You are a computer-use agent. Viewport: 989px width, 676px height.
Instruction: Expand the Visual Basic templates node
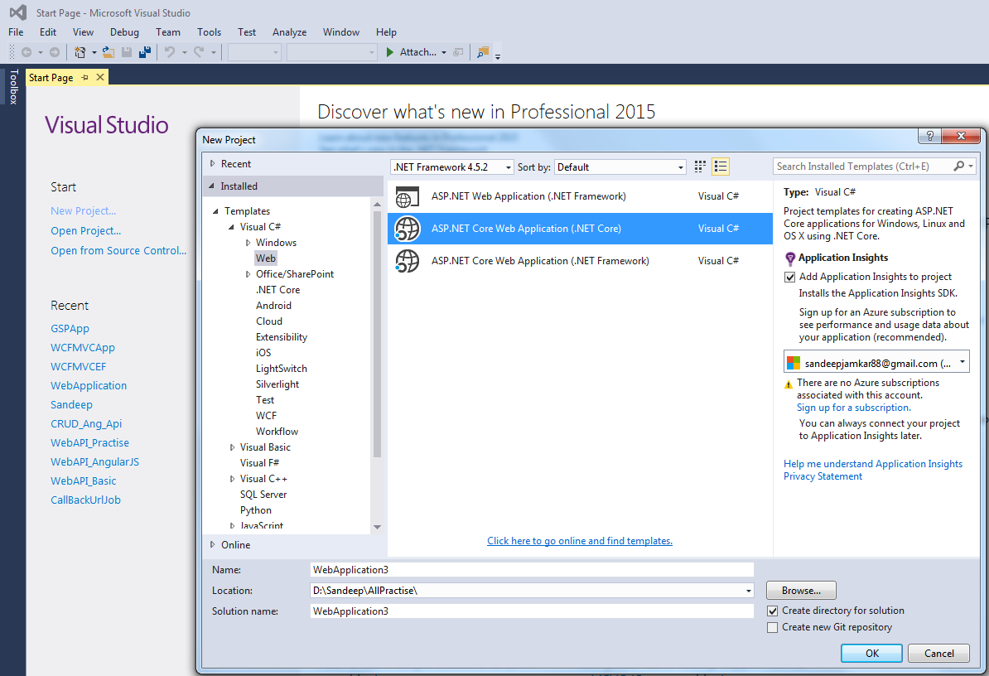click(x=232, y=447)
